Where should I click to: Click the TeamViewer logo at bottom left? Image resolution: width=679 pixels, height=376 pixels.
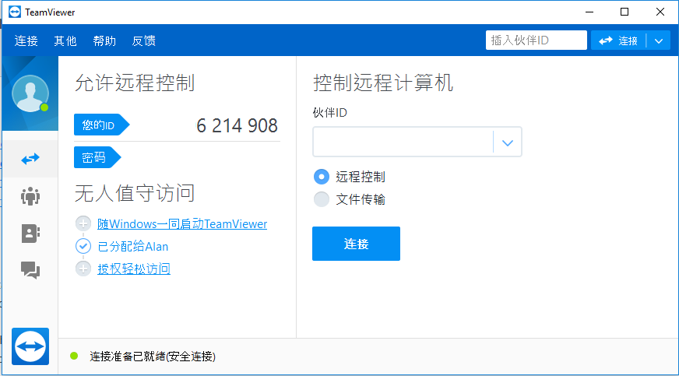point(30,346)
